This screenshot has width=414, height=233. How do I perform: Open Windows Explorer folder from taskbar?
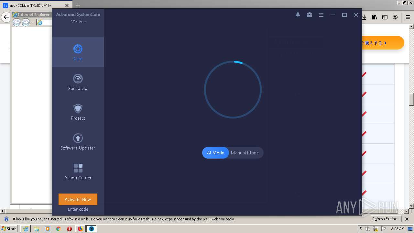37,229
